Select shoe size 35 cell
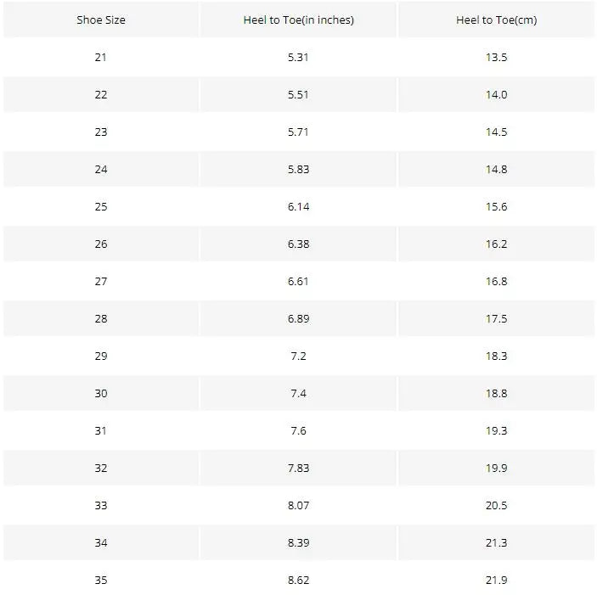This screenshot has height=595, width=597. pos(101,581)
